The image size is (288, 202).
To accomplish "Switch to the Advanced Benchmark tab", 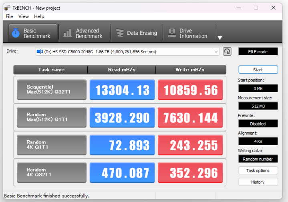I will 85,33.
